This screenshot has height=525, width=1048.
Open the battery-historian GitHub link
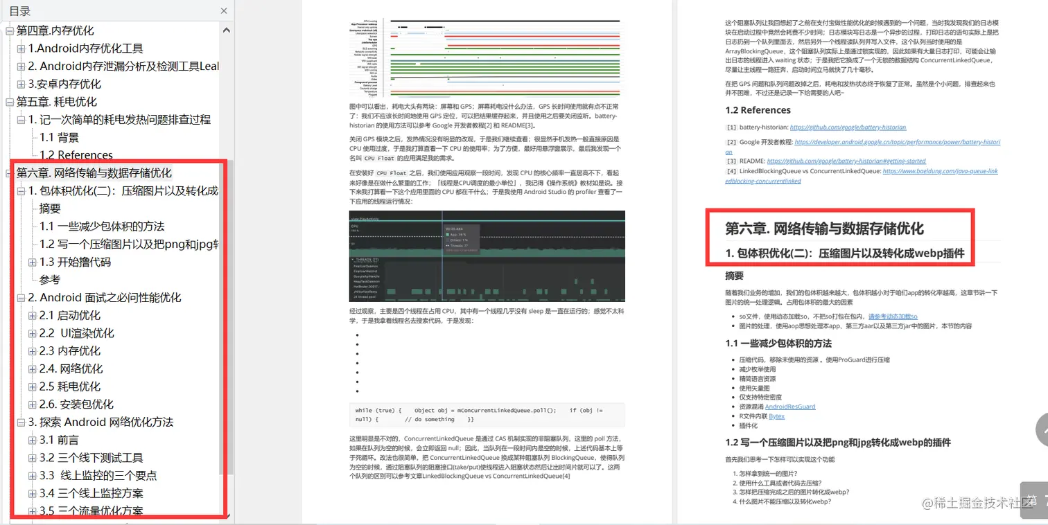click(x=848, y=127)
